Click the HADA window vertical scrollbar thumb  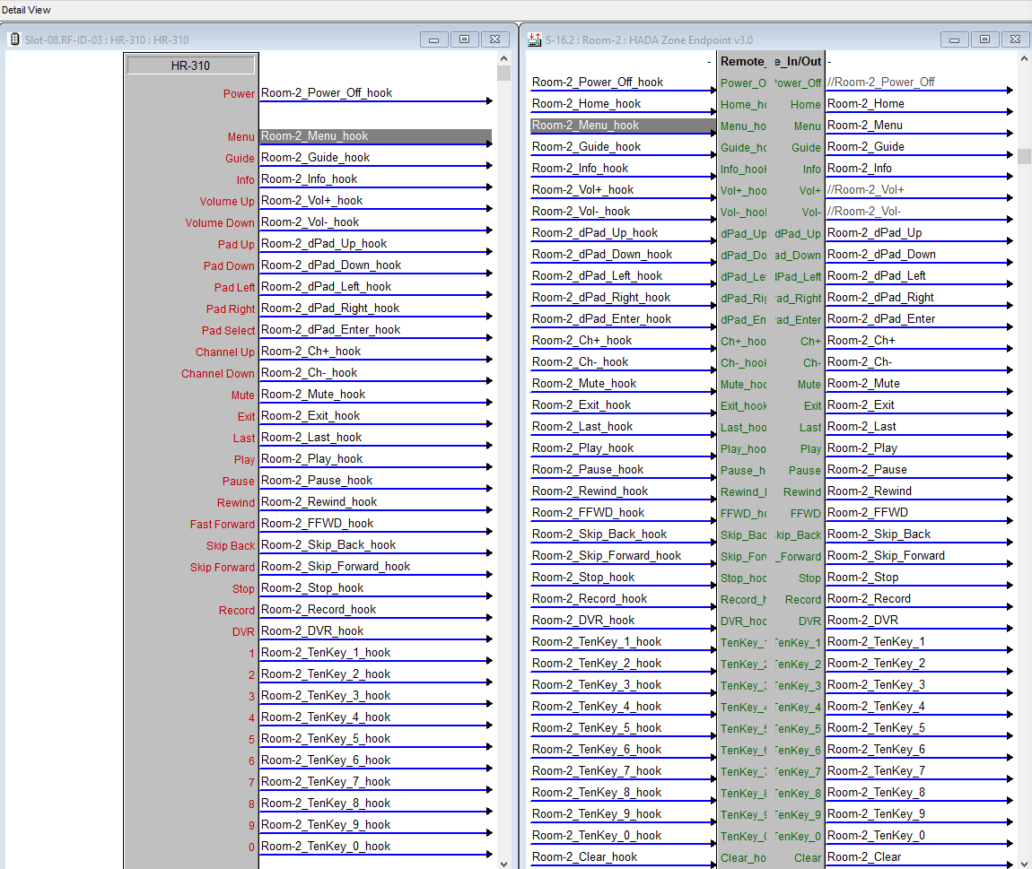click(1024, 156)
